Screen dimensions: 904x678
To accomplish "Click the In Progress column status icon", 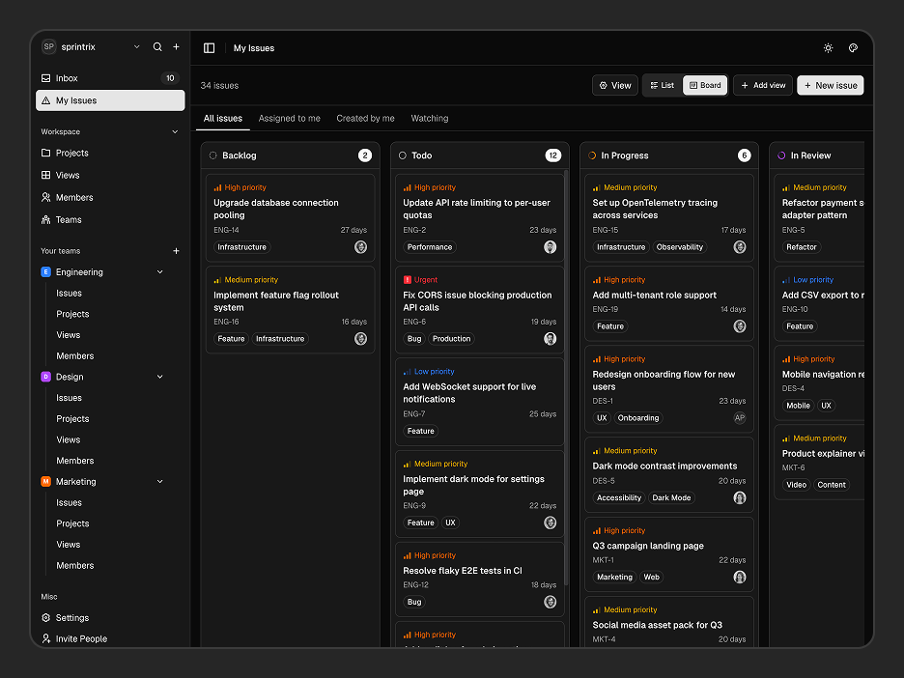I will [x=592, y=155].
